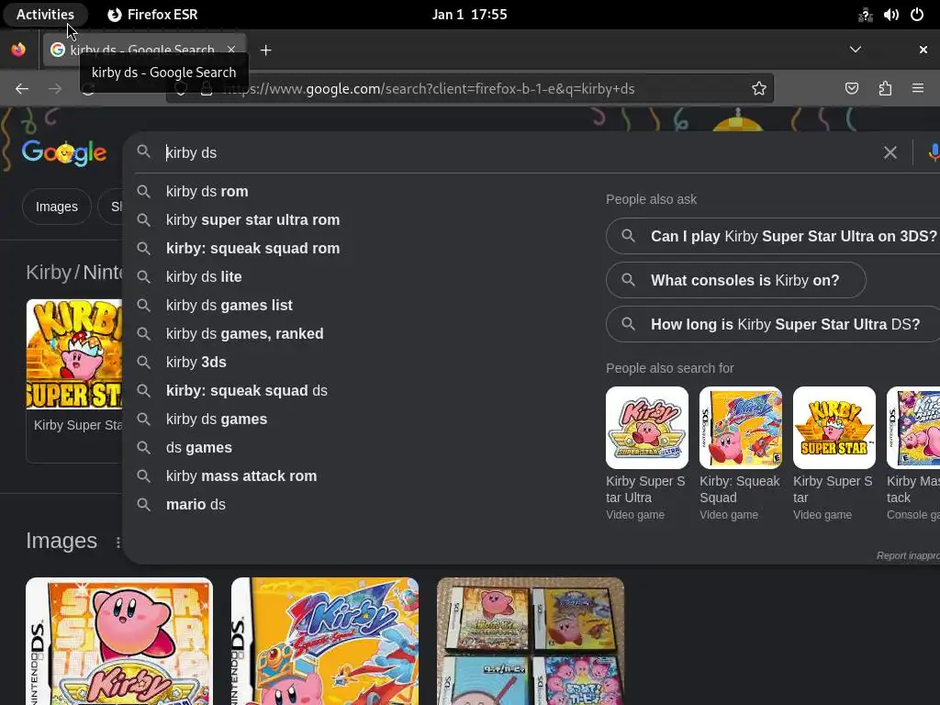Open the photo of four Kirby DS cases
940x705 pixels.
coord(531,641)
